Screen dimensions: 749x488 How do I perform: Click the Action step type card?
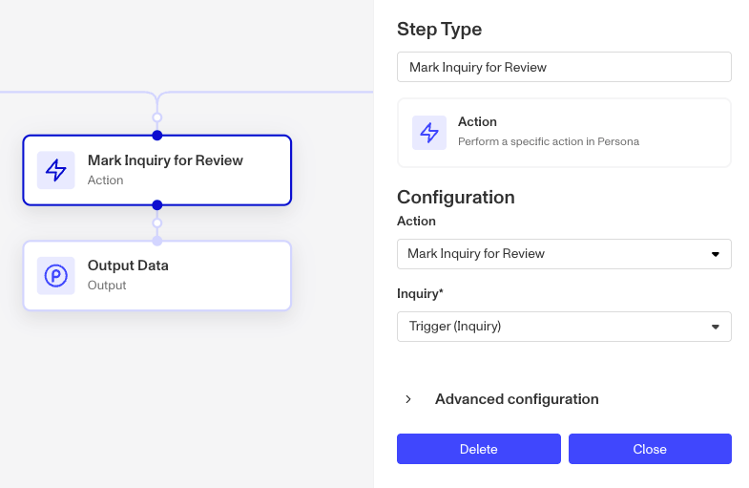click(x=564, y=133)
